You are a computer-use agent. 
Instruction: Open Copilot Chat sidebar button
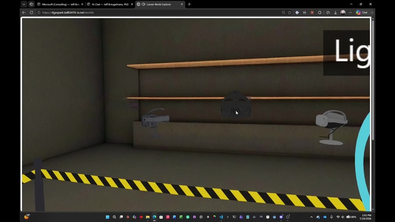[x=362, y=12]
